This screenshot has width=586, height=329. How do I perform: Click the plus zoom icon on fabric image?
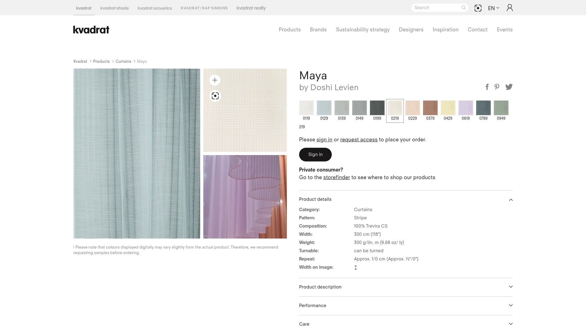point(215,80)
